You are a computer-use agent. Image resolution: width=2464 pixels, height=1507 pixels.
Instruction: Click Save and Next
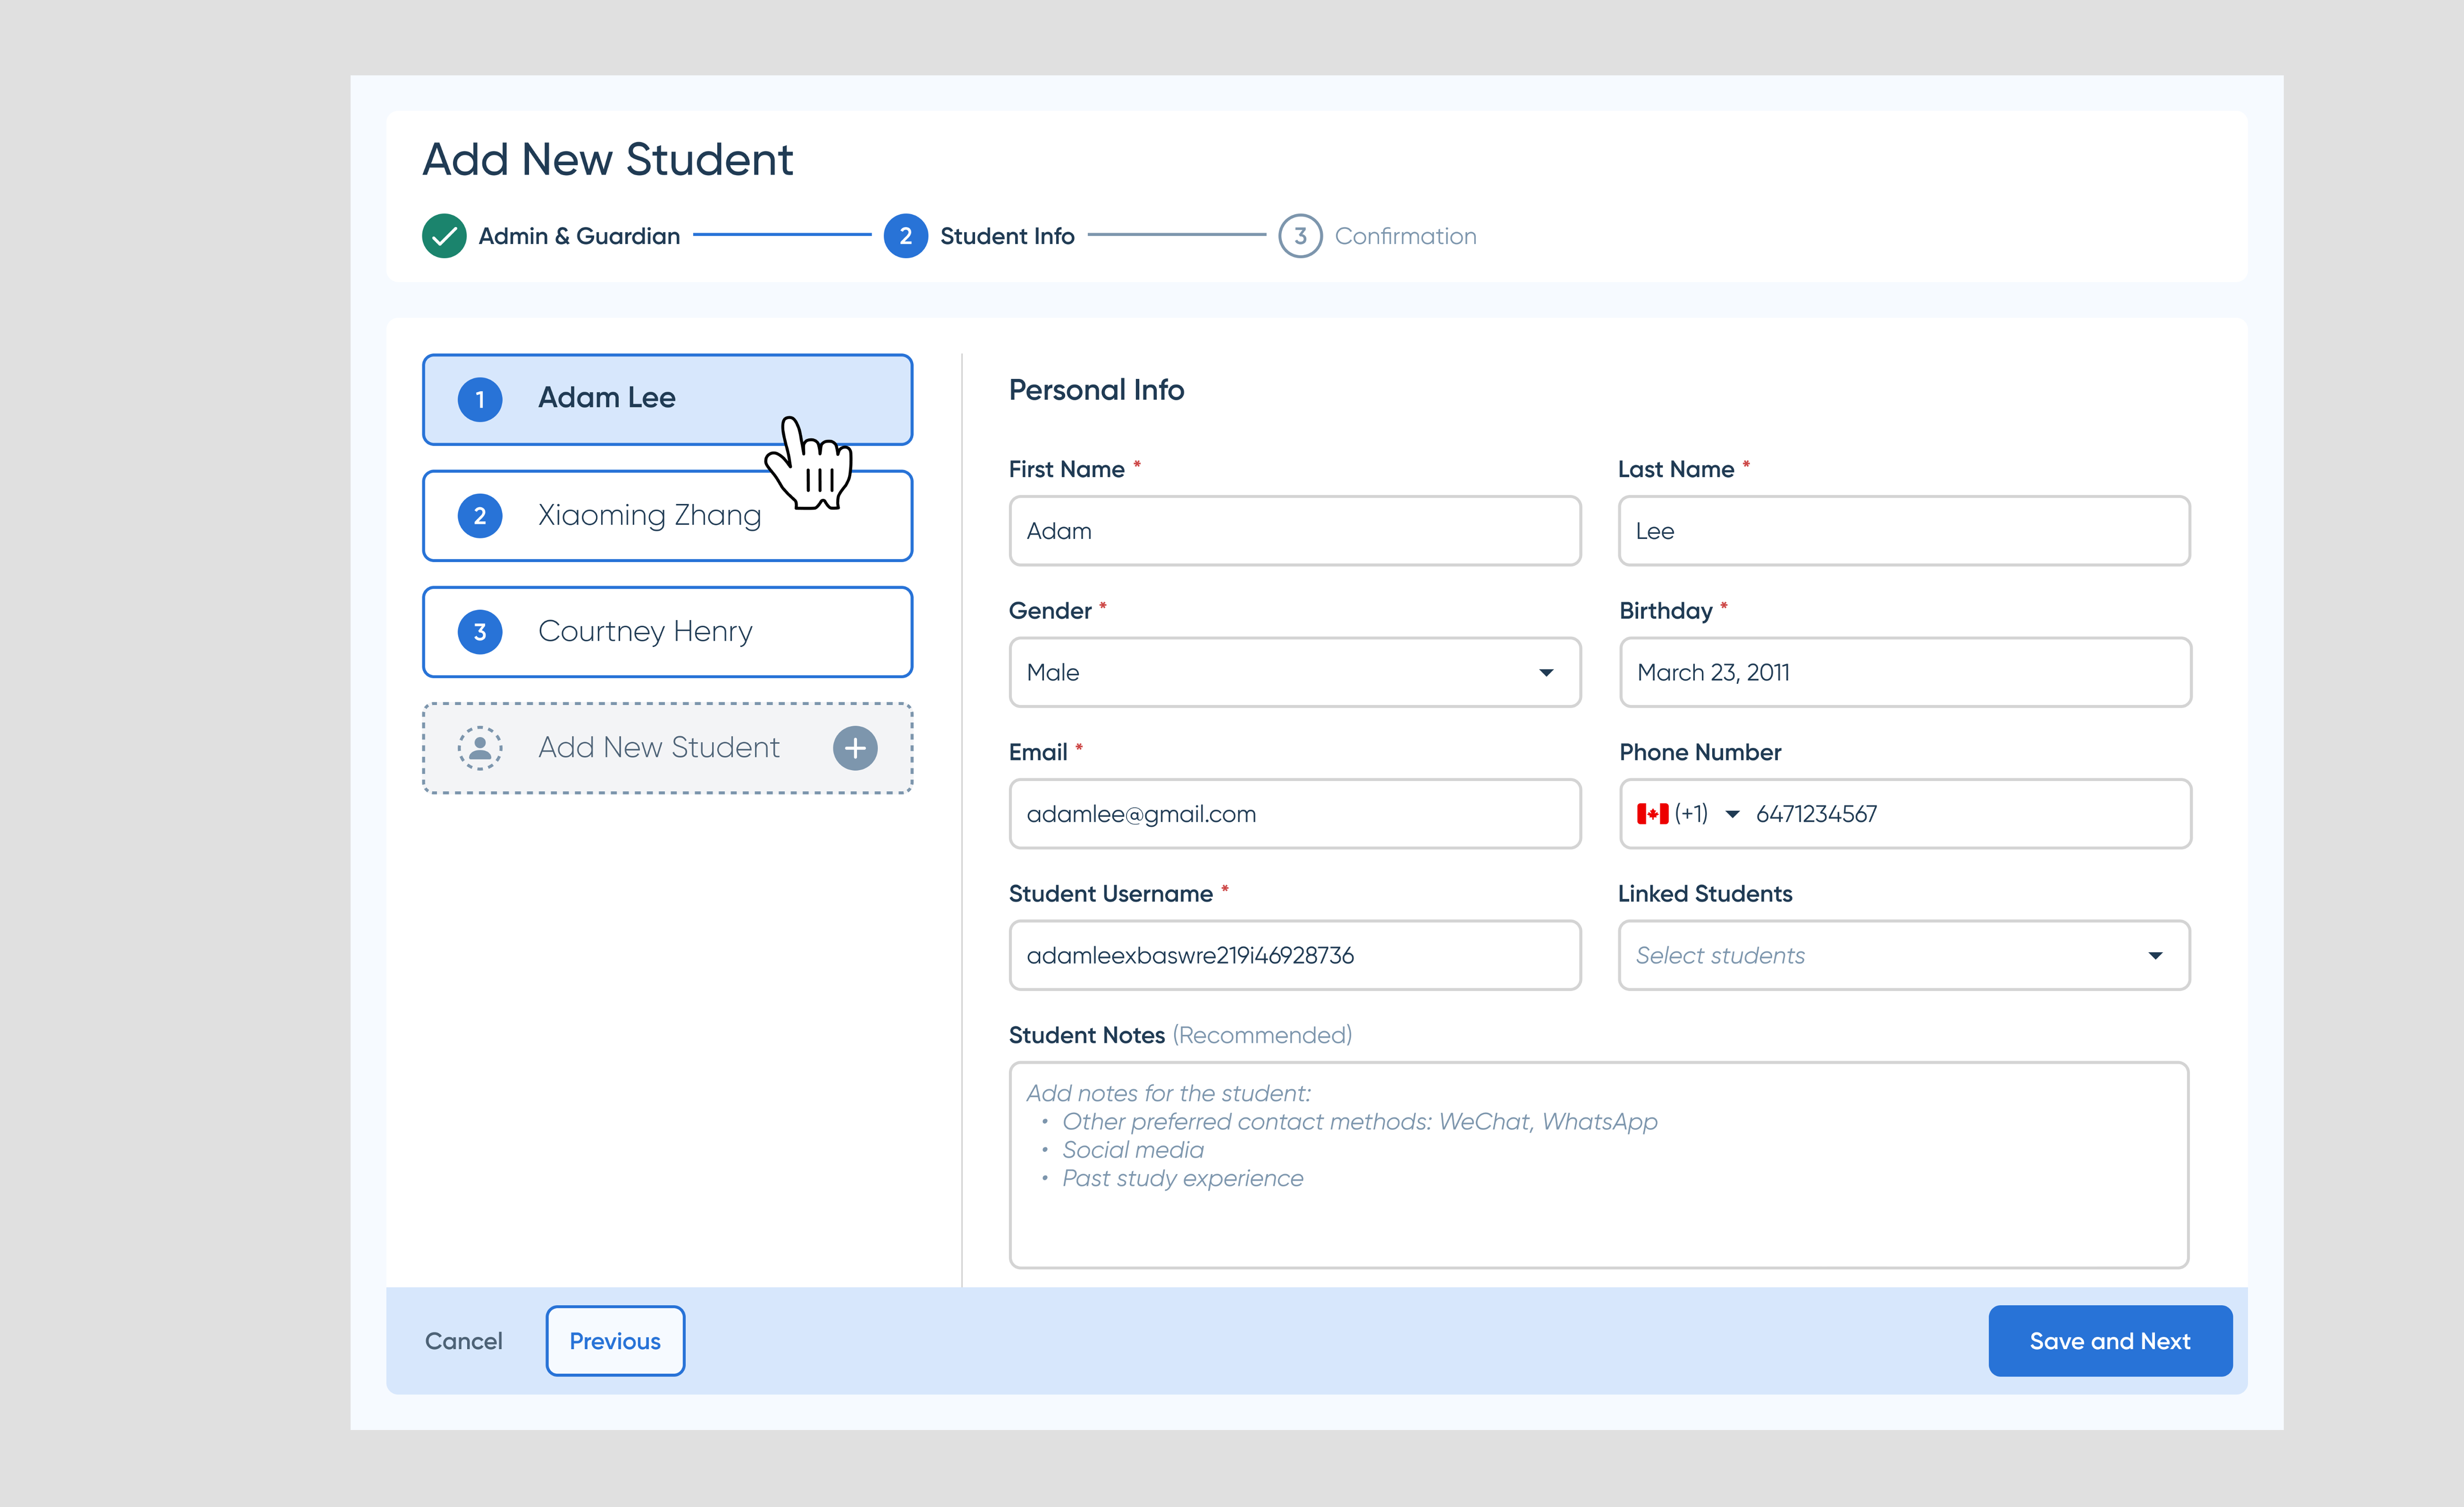click(x=2110, y=1341)
